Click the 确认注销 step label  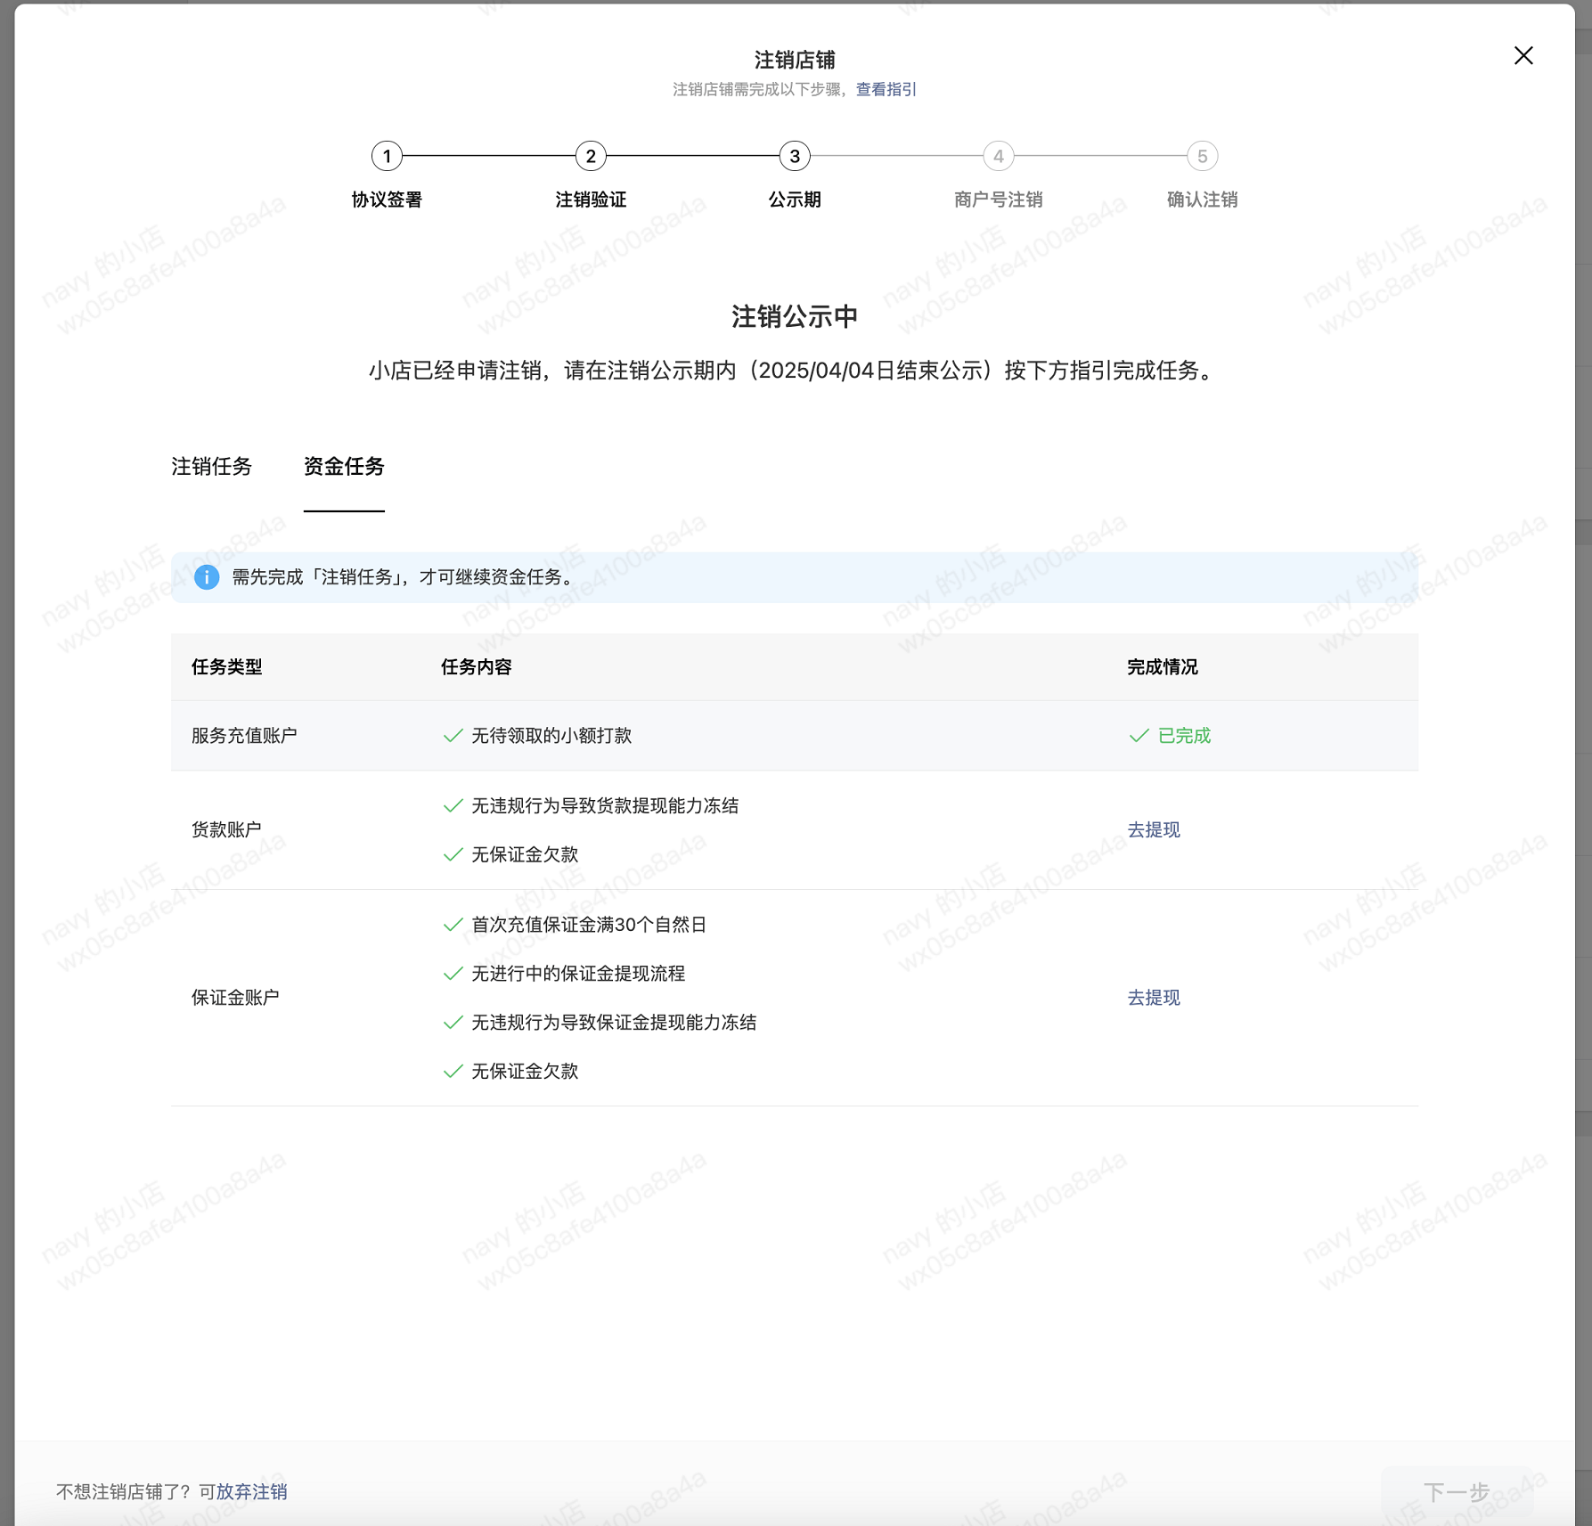(1203, 200)
